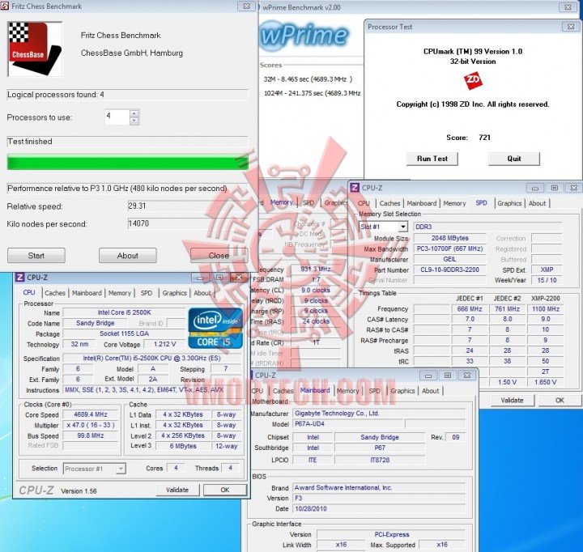Click the Module Size value 2048 MBytes
This screenshot has width=583, height=552.
[x=449, y=238]
